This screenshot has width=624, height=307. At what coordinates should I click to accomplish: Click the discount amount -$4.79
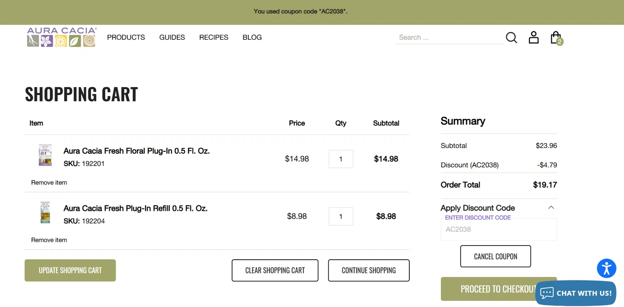[547, 165]
